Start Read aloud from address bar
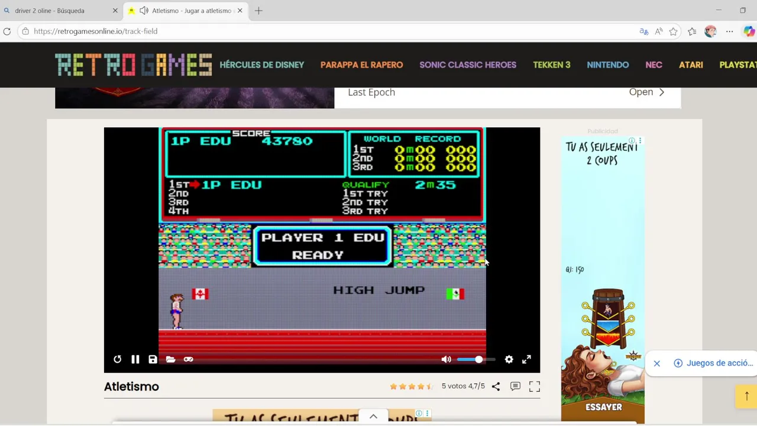The height and width of the screenshot is (426, 757). [658, 31]
